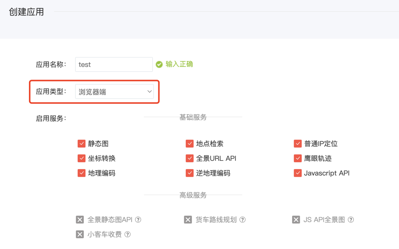Click the X icon for JS API全景图
The height and width of the screenshot is (249, 399).
[296, 219]
